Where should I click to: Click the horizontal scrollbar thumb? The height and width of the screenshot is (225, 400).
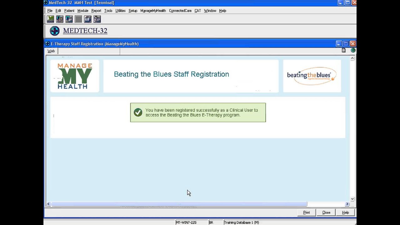(179, 204)
